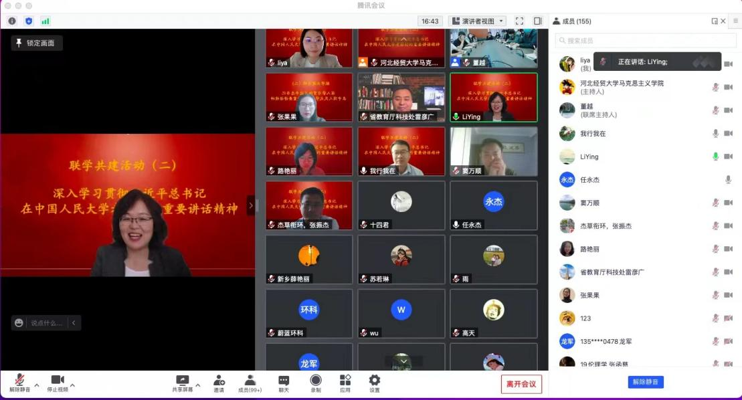Screen dimensions: 742x400
Task: Select the LiYing video thumbnail
Action: pyautogui.click(x=493, y=98)
